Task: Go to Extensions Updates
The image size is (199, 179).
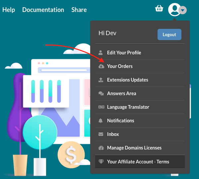Action: pyautogui.click(x=127, y=80)
